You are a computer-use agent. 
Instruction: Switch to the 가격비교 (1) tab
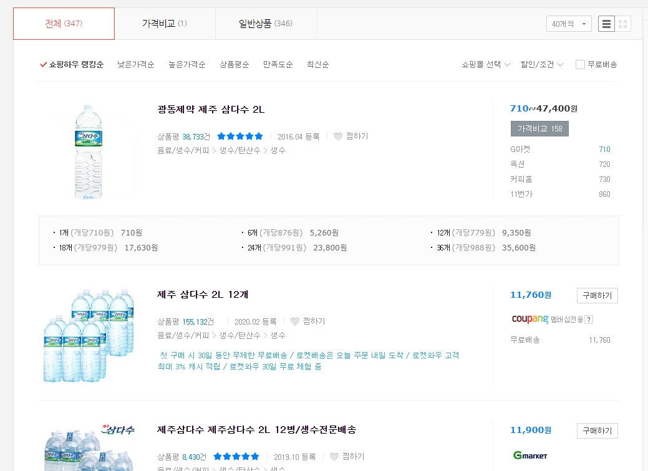click(x=164, y=23)
